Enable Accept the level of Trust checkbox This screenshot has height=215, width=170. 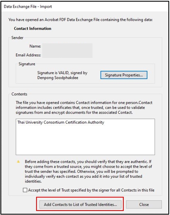coord(25,190)
